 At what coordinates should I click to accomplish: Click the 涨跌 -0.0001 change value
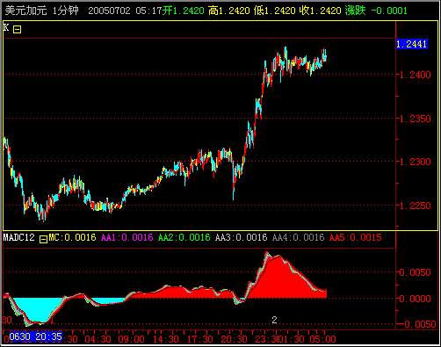(x=376, y=11)
